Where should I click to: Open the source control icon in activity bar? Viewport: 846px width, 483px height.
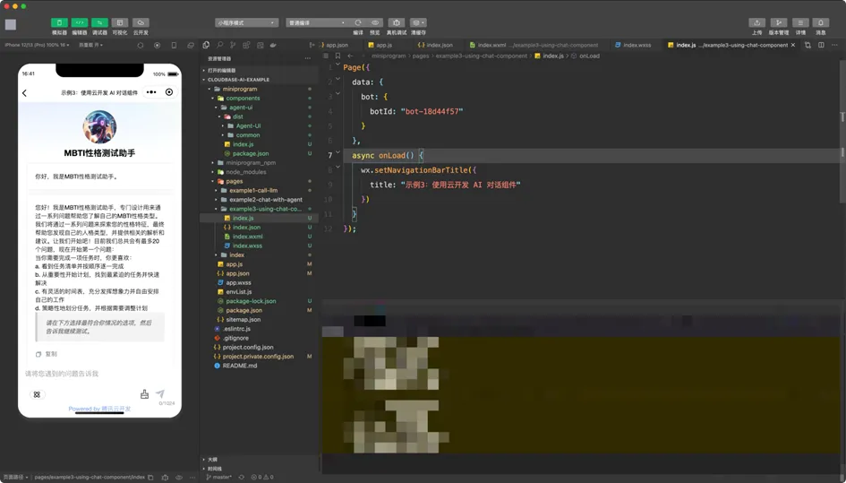pyautogui.click(x=233, y=46)
